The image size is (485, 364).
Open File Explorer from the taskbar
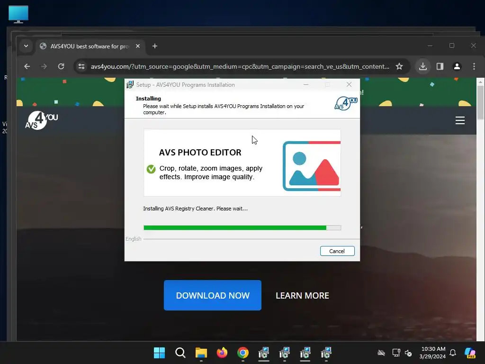pyautogui.click(x=201, y=353)
